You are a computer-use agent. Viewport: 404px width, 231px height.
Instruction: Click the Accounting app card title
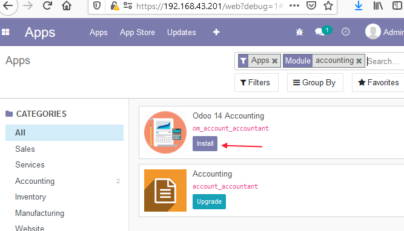213,174
